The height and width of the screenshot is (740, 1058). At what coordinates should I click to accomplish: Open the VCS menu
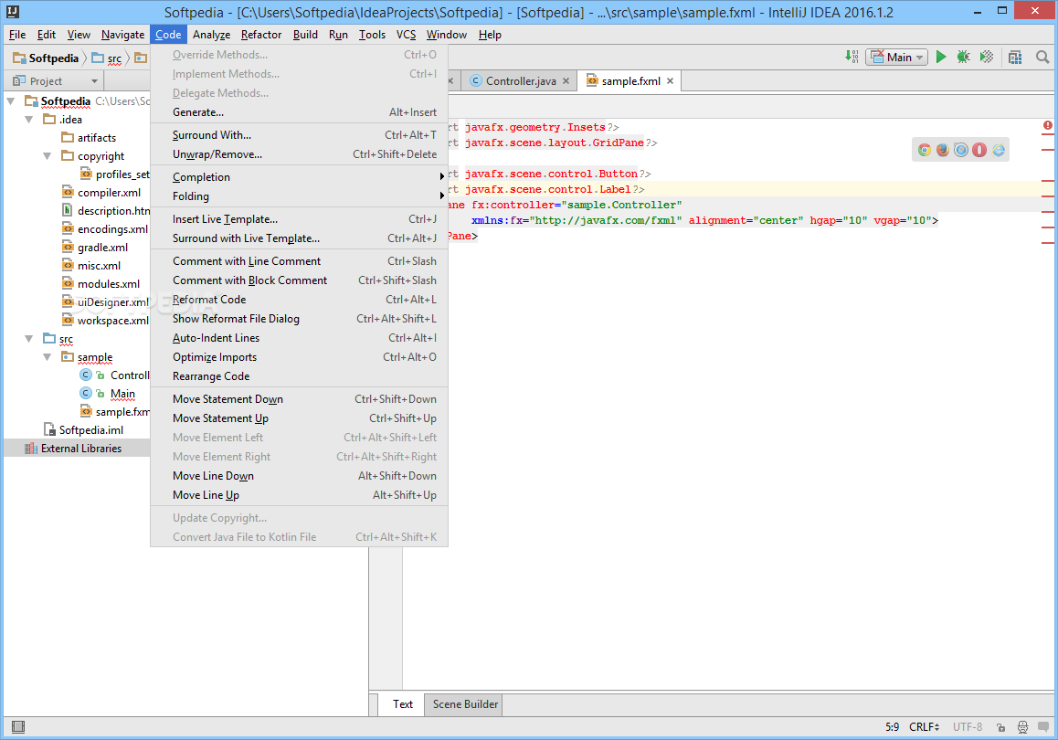[406, 35]
